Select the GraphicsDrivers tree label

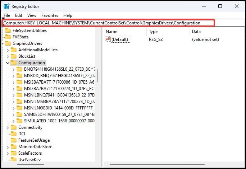[x=27, y=43]
